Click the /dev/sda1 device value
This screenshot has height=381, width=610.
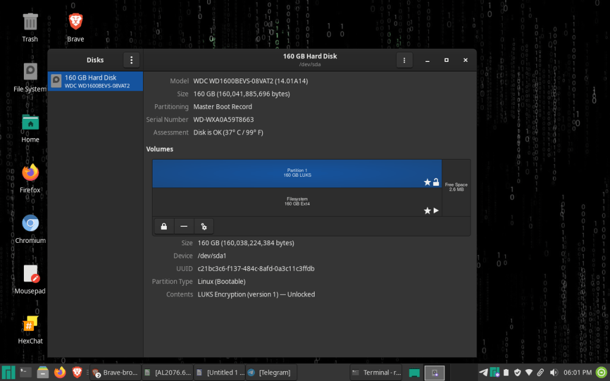pos(212,256)
